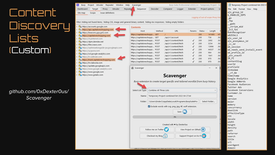Click the site map filter bar
275x155 pixels.
pyautogui.click(x=148, y=22)
